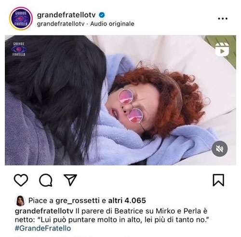
Task: Click the grandefratellotv audio attribution name
Action: point(61,24)
